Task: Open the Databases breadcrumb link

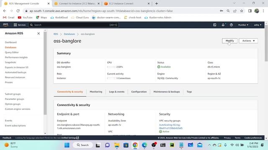Action: click(70, 34)
